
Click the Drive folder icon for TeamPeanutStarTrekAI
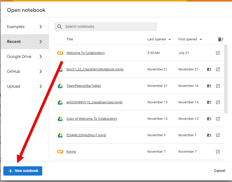click(x=209, y=86)
